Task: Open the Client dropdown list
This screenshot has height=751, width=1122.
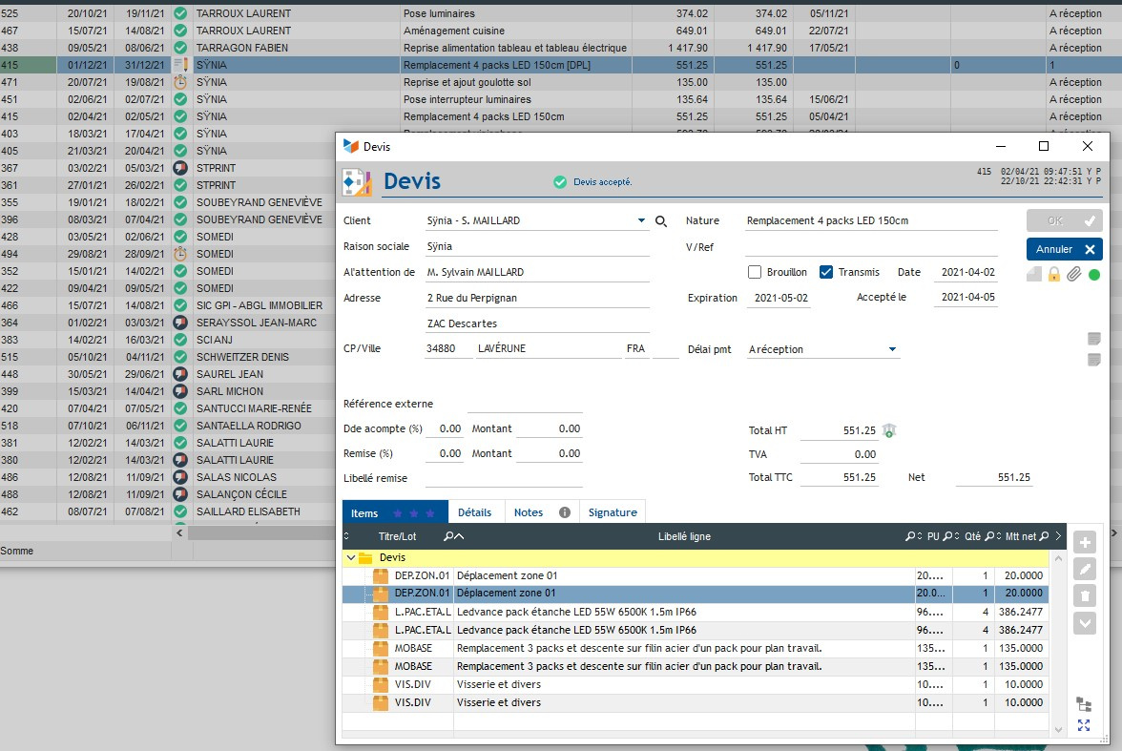Action: point(641,221)
